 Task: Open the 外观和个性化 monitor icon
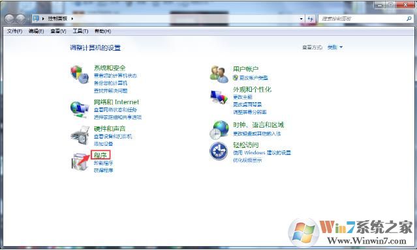(219, 97)
